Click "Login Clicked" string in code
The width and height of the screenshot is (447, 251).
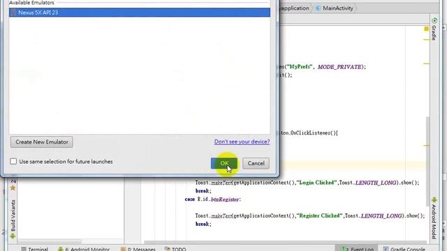click(x=316, y=183)
